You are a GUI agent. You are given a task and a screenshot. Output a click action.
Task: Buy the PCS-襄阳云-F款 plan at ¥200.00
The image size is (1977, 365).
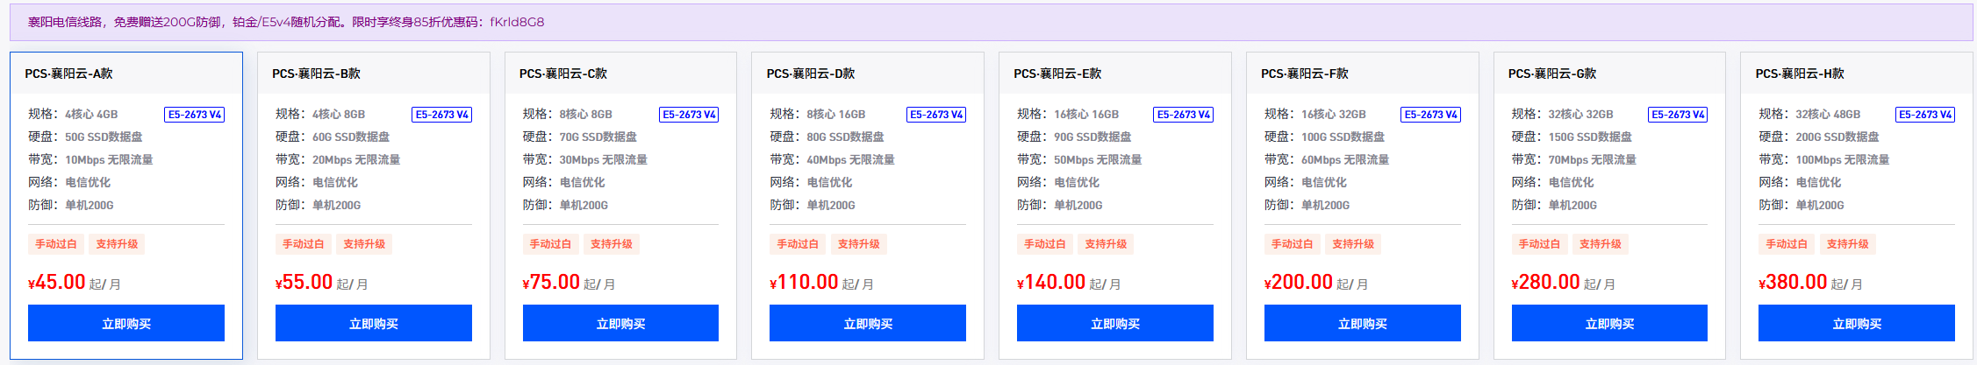click(1363, 323)
